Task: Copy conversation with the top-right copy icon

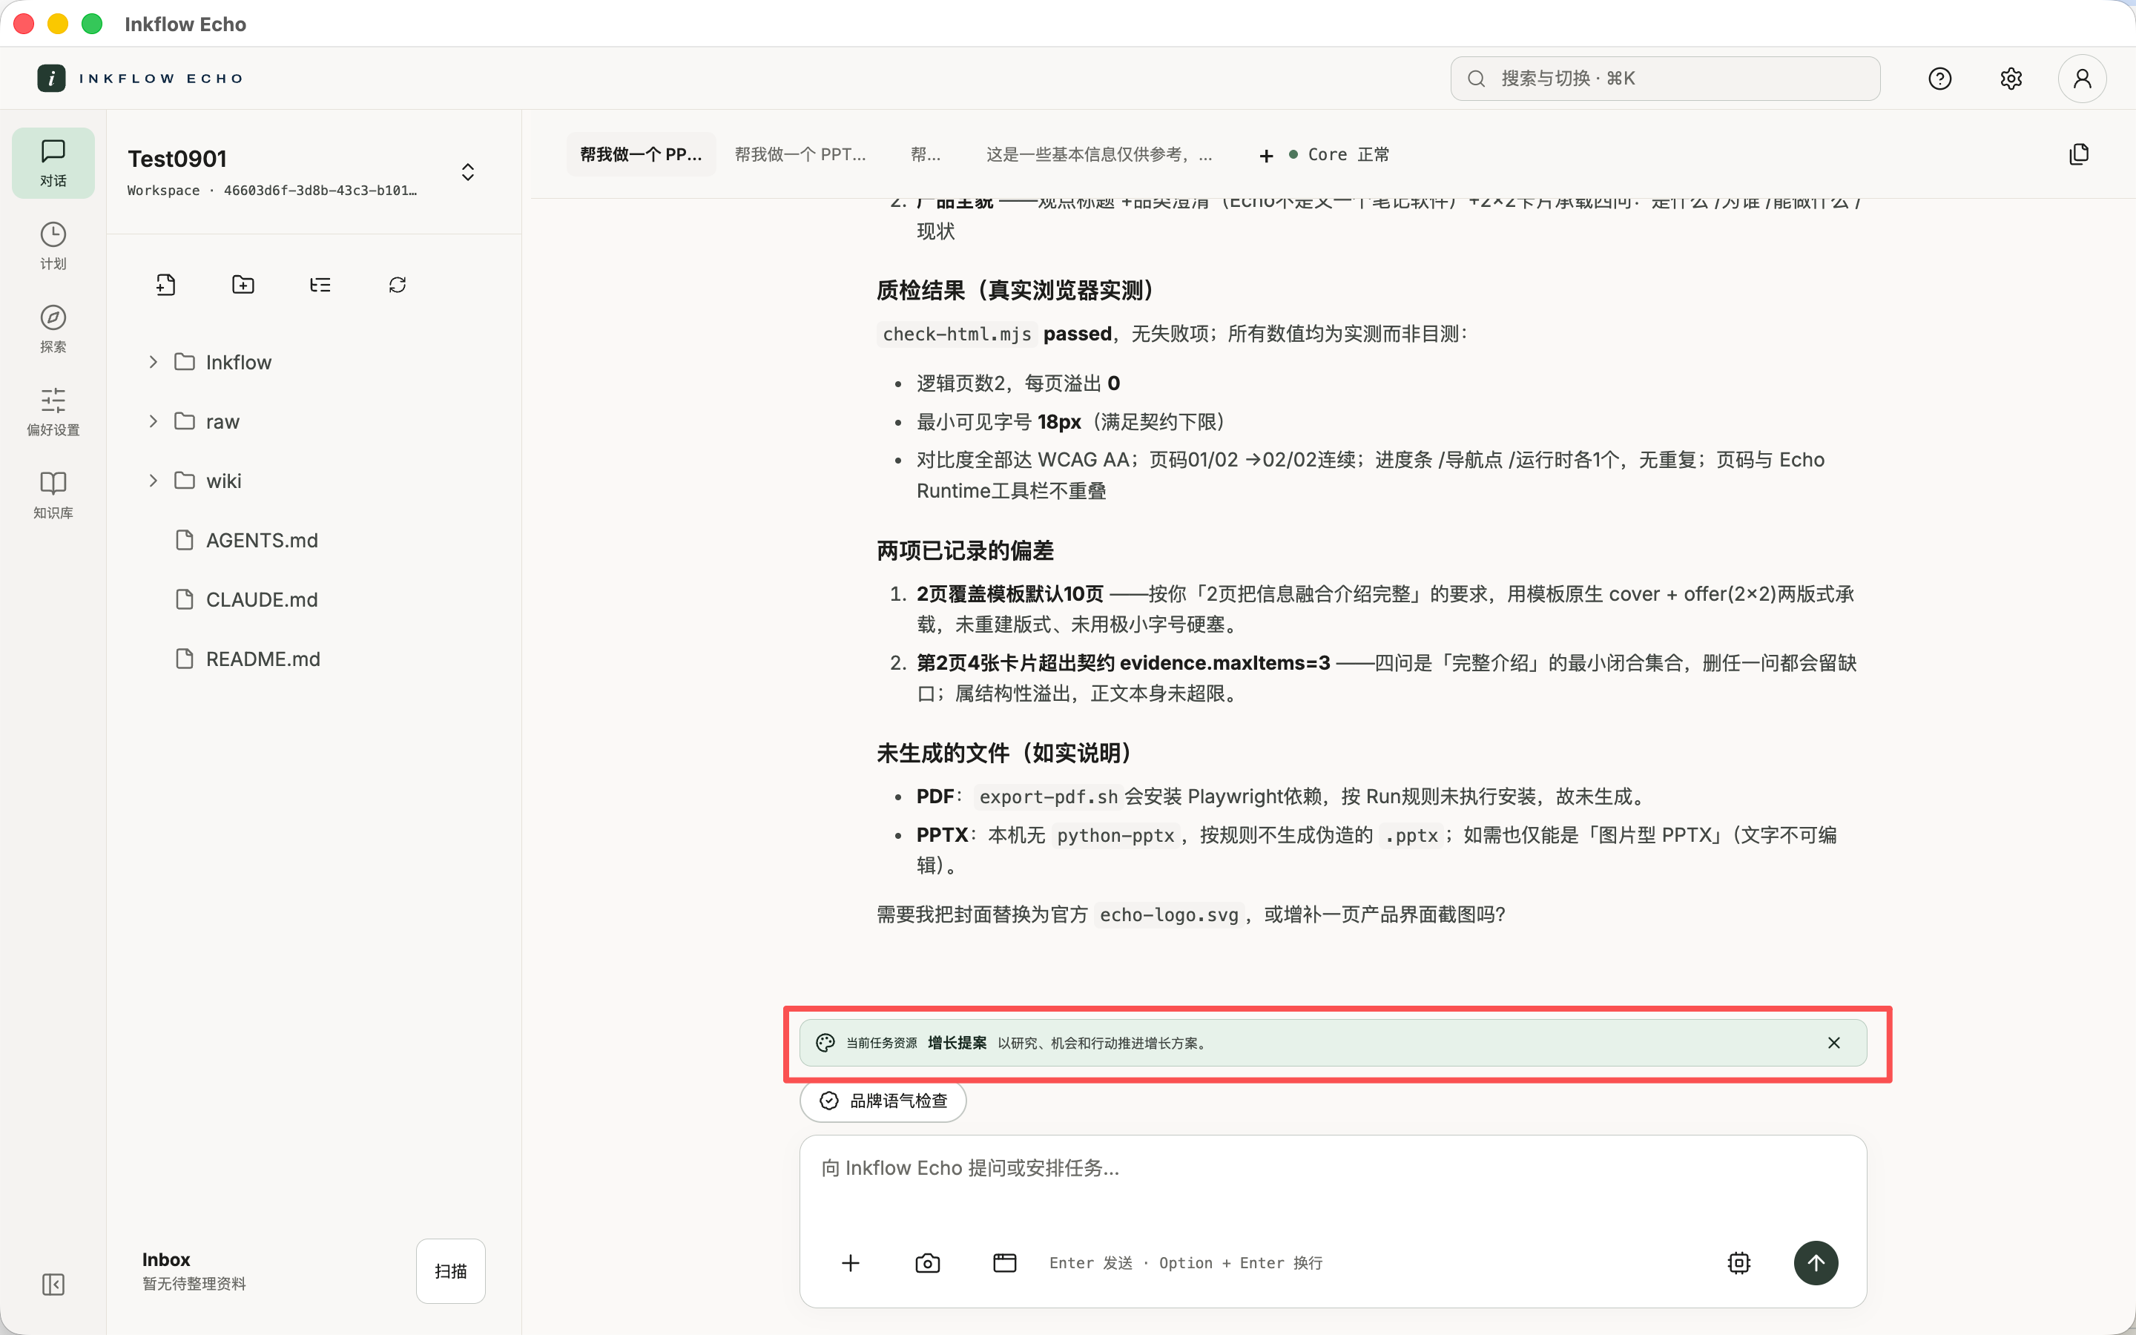Action: click(x=2079, y=154)
